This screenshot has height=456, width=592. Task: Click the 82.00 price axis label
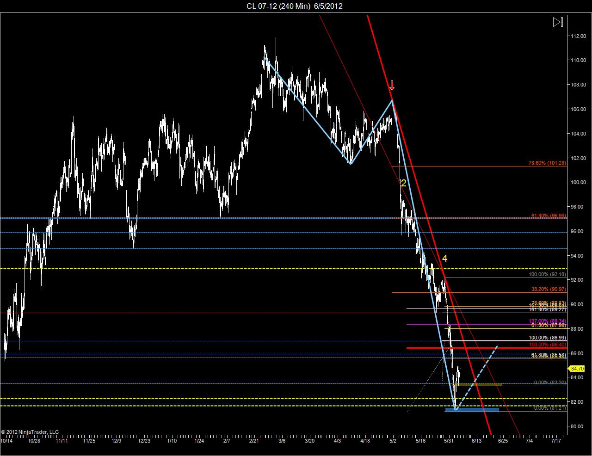coord(577,402)
